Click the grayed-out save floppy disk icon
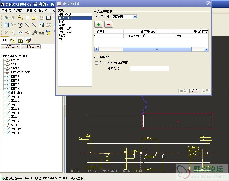This screenshot has width=229, height=181. pyautogui.click(x=41, y=18)
